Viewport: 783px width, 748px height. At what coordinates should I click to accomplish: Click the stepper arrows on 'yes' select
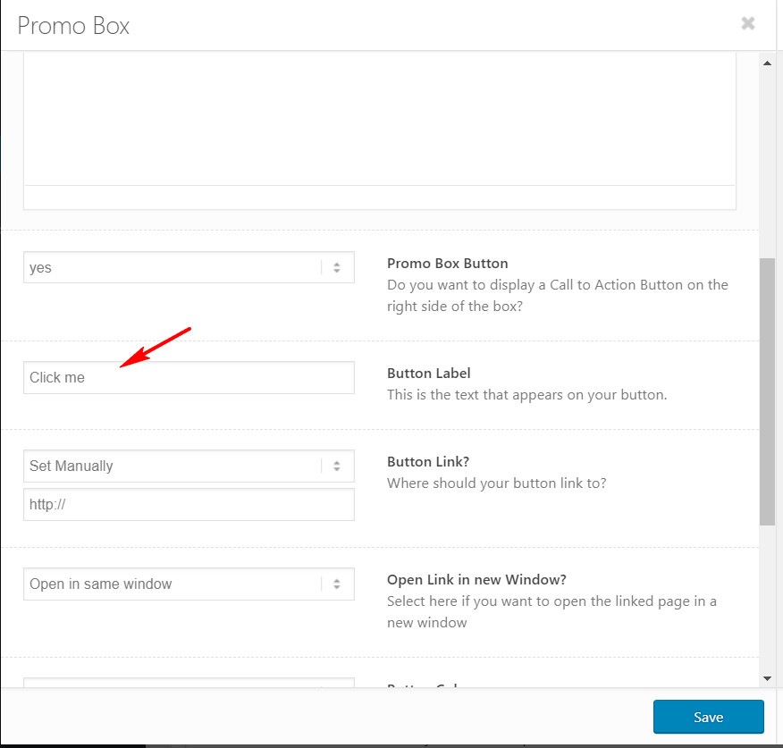click(337, 267)
